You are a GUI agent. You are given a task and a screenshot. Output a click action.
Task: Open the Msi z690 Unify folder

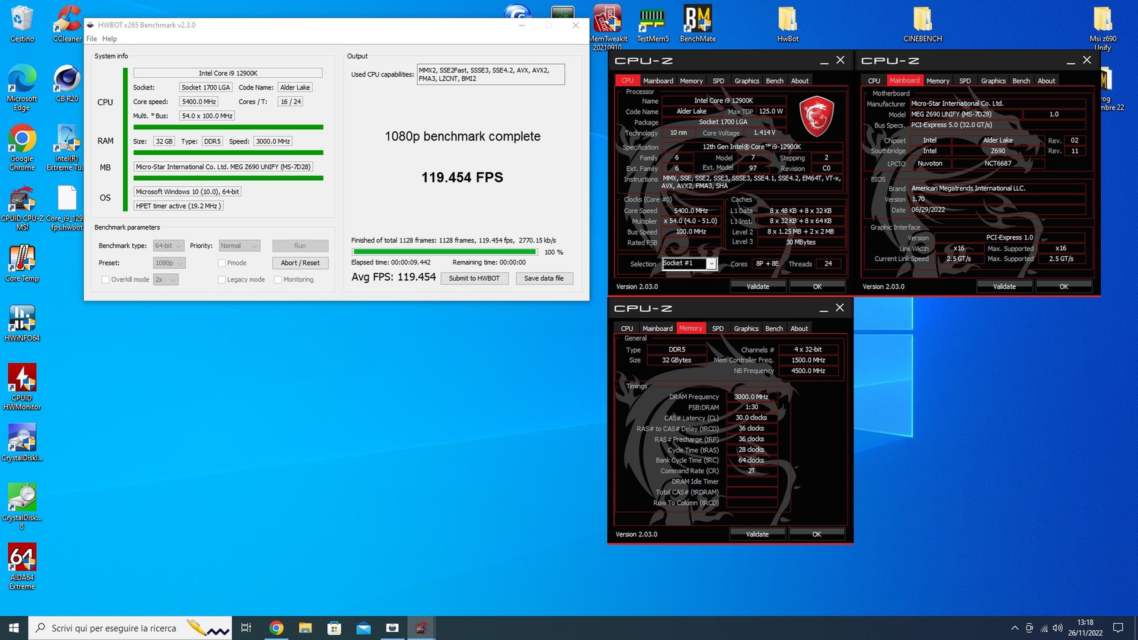click(1102, 27)
